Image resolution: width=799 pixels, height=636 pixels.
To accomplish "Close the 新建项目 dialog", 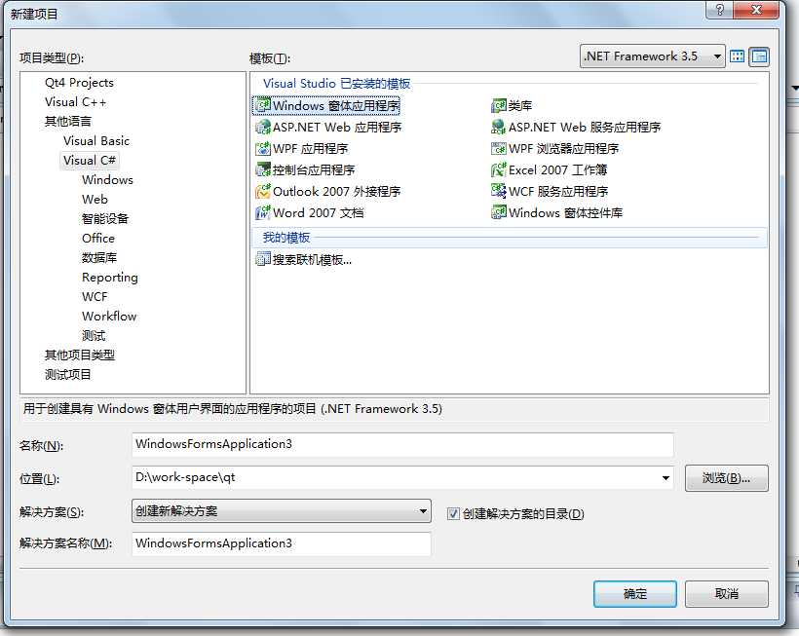I will 756,10.
